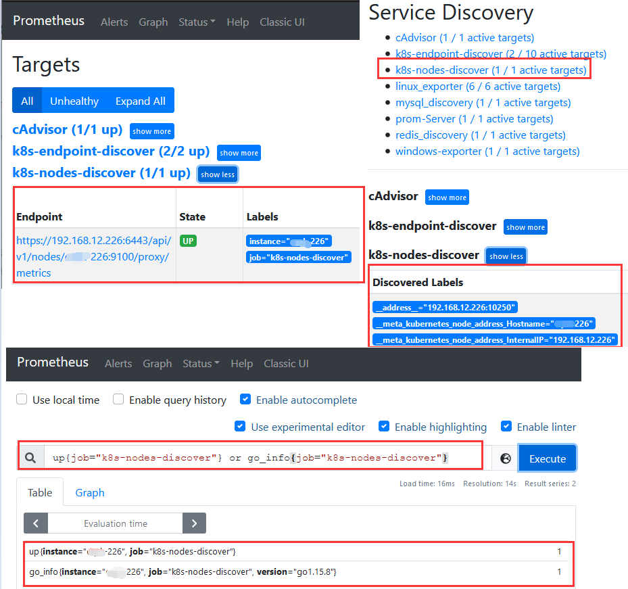
Task: Go to previous evaluation time arrow
Action: [36, 523]
